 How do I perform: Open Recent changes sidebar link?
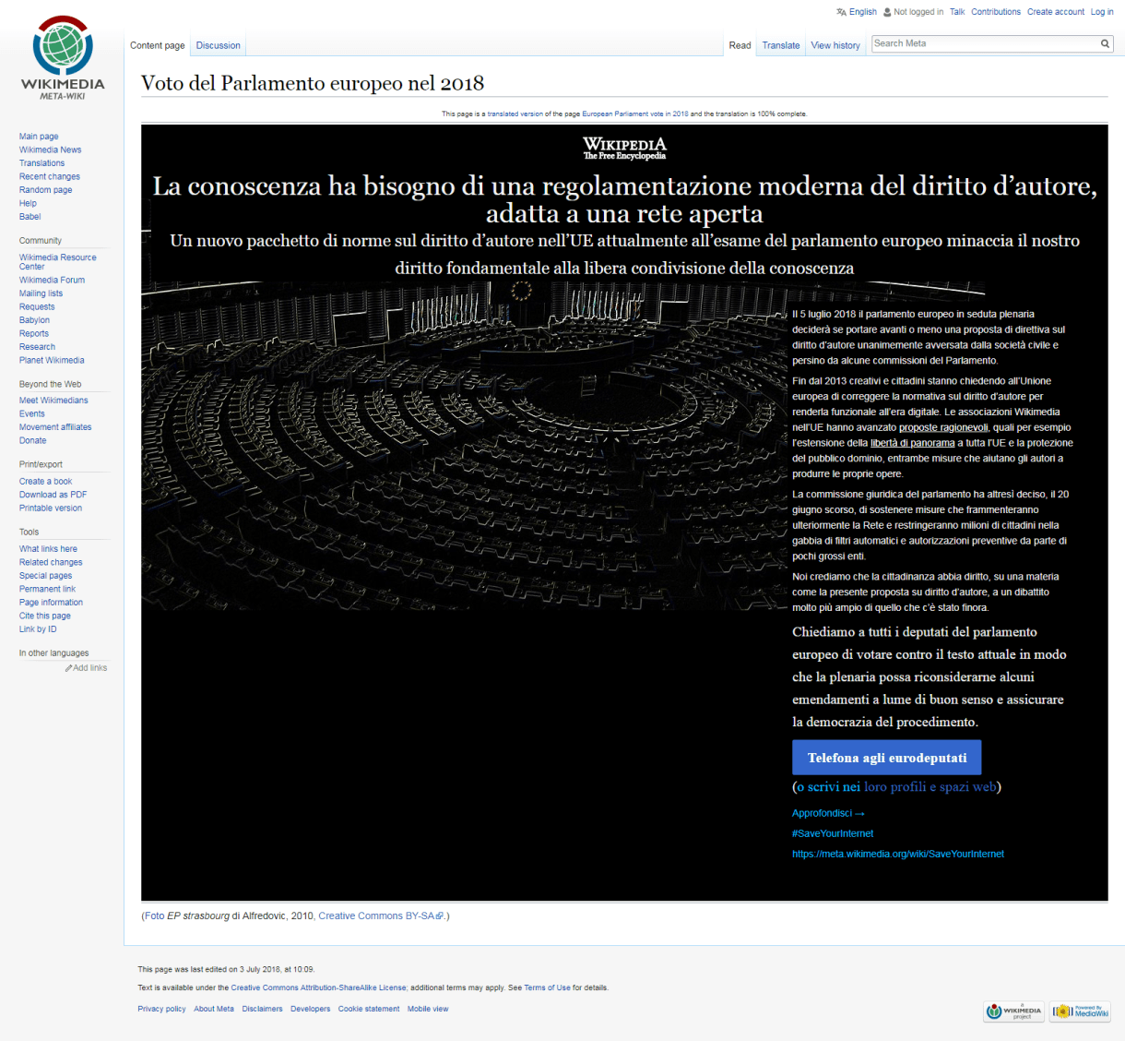coord(50,176)
